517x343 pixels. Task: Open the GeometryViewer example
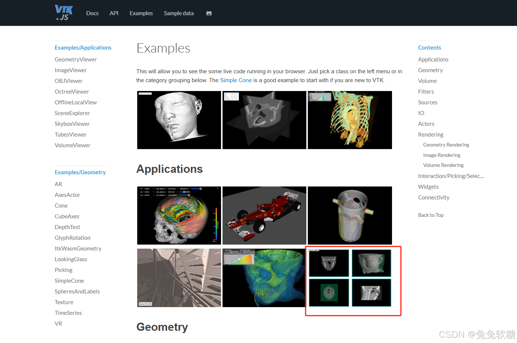coord(76,59)
